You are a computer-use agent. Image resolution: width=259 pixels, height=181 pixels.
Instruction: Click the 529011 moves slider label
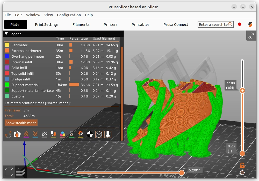pyautogui.click(x=195, y=170)
